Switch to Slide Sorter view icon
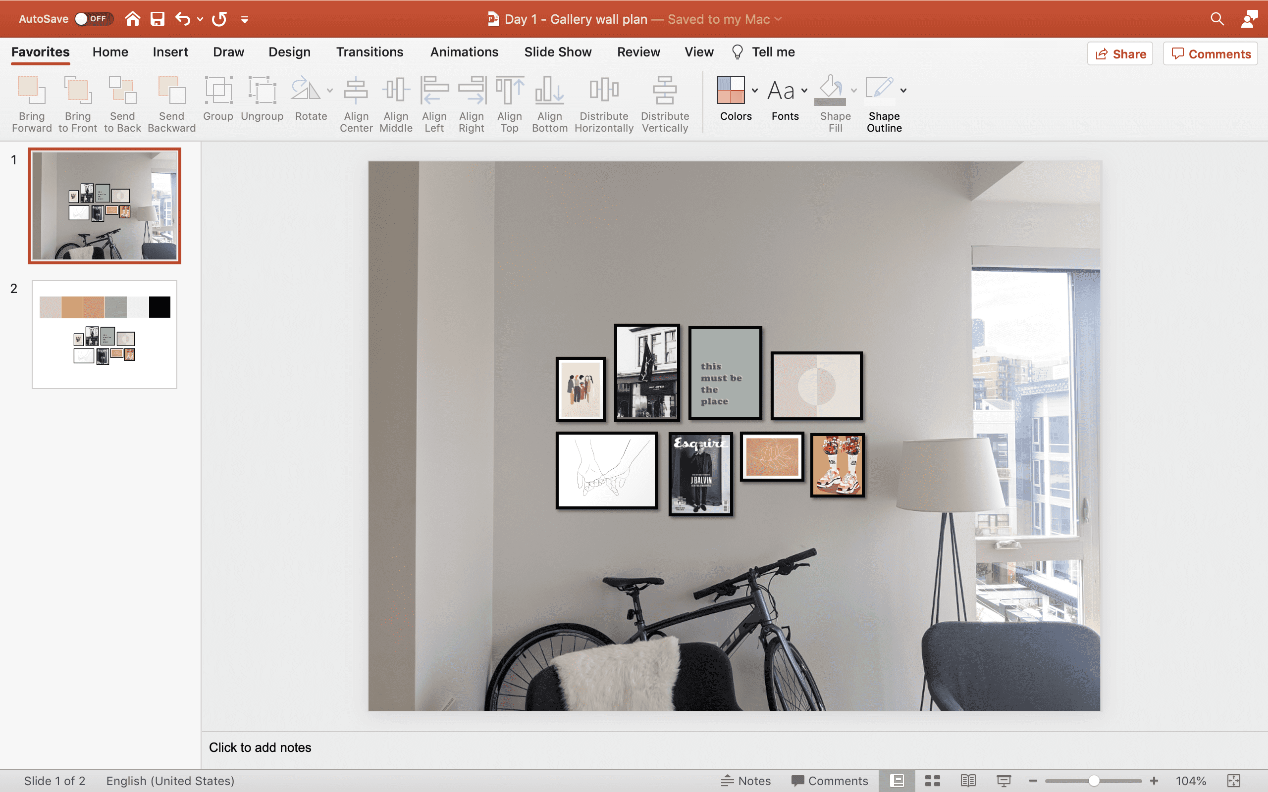Image resolution: width=1268 pixels, height=792 pixels. [x=932, y=781]
